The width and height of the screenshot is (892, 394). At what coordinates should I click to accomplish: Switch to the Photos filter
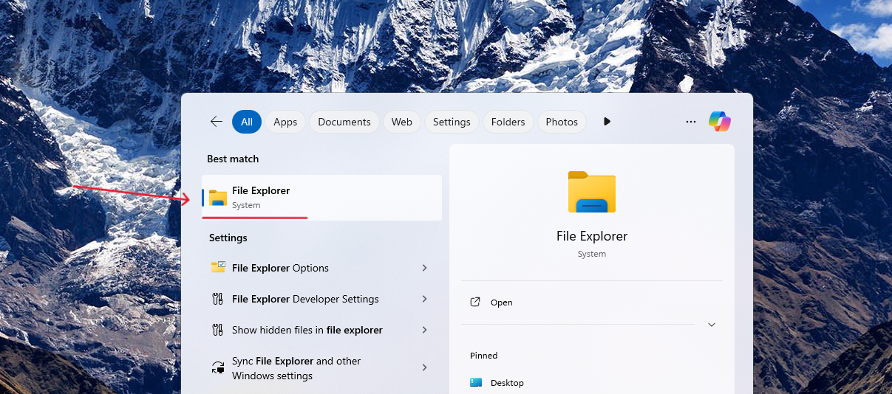point(562,122)
